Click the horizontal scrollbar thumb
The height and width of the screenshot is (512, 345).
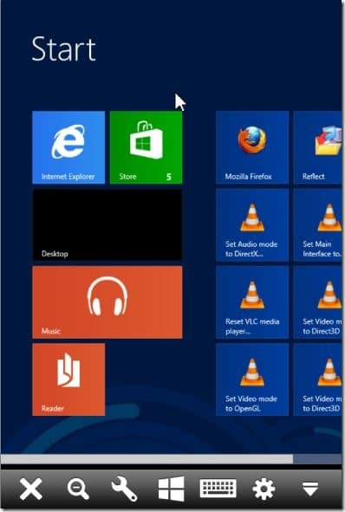pyautogui.click(x=147, y=459)
